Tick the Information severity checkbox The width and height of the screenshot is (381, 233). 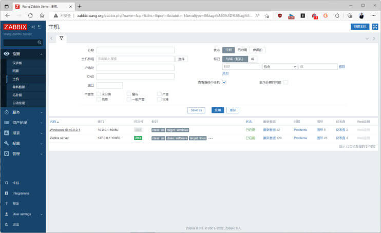tap(99, 99)
